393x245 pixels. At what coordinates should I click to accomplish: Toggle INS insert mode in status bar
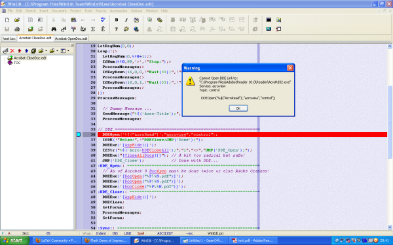coord(115,233)
